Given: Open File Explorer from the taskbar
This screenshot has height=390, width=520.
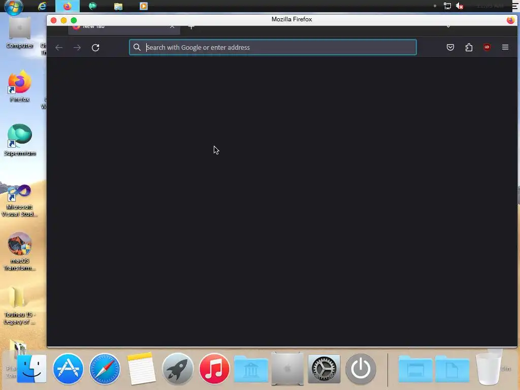Looking at the screenshot, I should coord(118,6).
